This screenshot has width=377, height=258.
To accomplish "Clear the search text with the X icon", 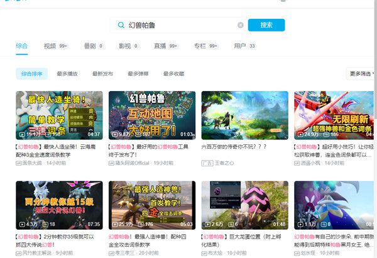I will click(x=241, y=25).
